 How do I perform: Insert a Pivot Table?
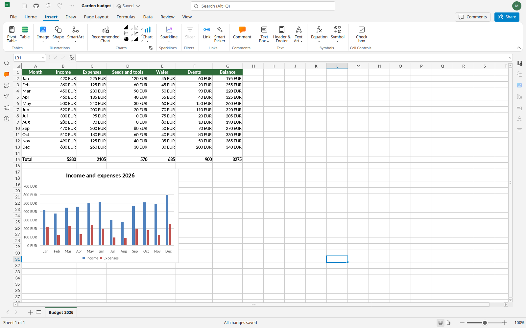(12, 34)
